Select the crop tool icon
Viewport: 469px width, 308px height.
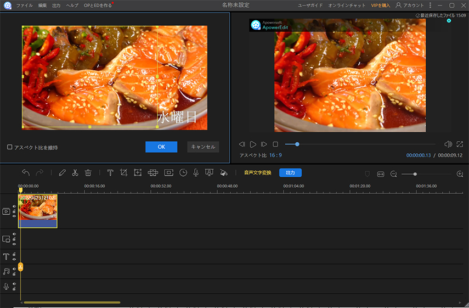(123, 172)
